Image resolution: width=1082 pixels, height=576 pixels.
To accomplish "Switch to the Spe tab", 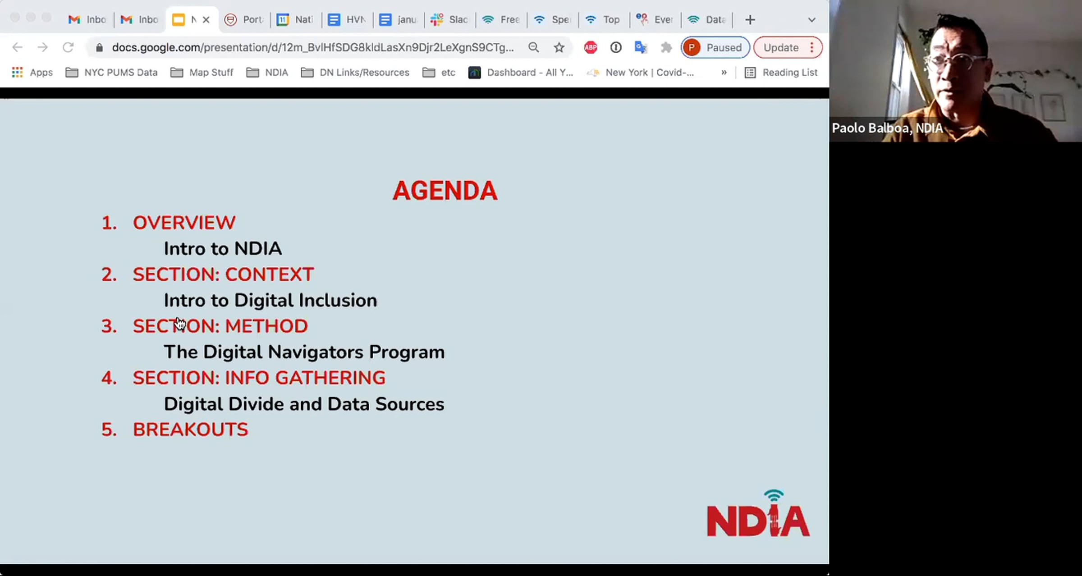I will pos(552,20).
